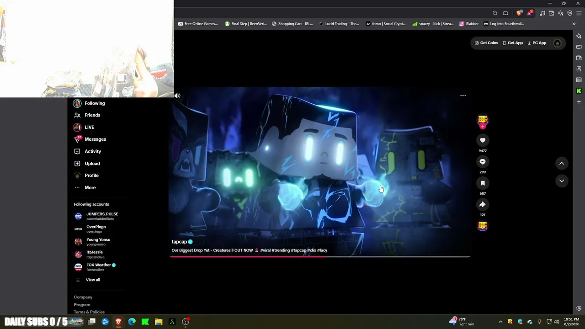Open the Brave Wallet toolbar icon
Screen dimensions: 585x329
click(x=552, y=13)
